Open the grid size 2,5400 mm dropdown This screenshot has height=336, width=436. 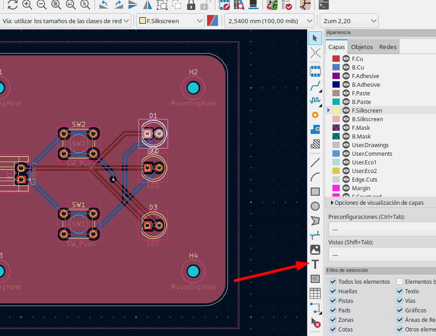click(x=270, y=21)
